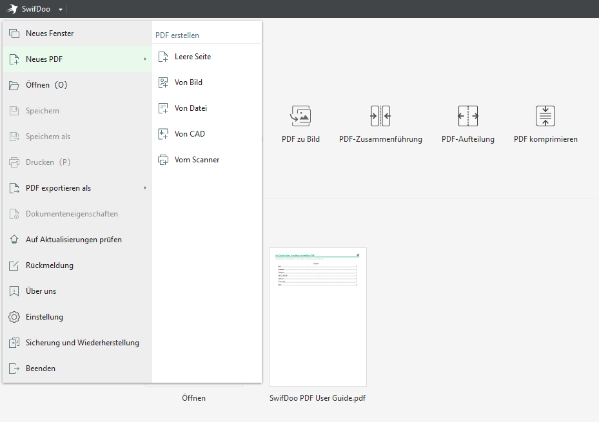
Task: Open the Rückmeldung menu entry
Action: [x=77, y=265]
